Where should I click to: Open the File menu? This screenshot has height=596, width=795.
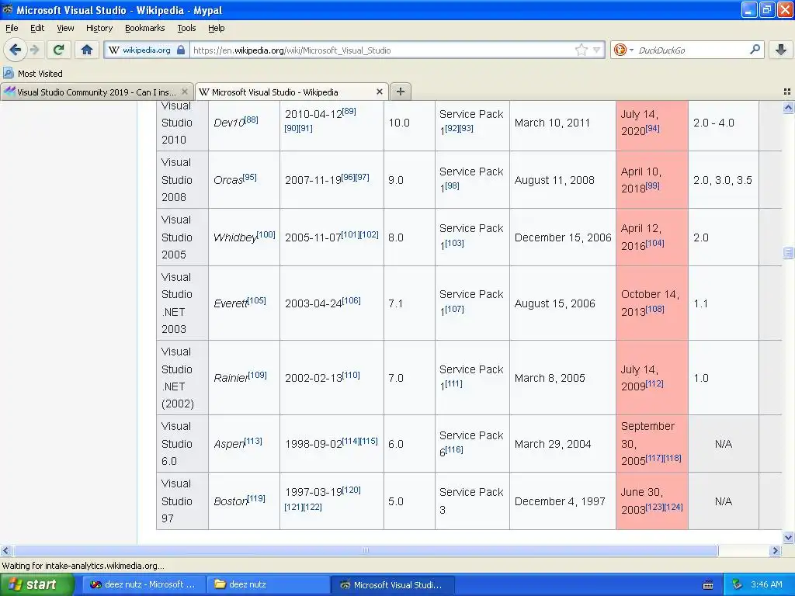point(12,28)
